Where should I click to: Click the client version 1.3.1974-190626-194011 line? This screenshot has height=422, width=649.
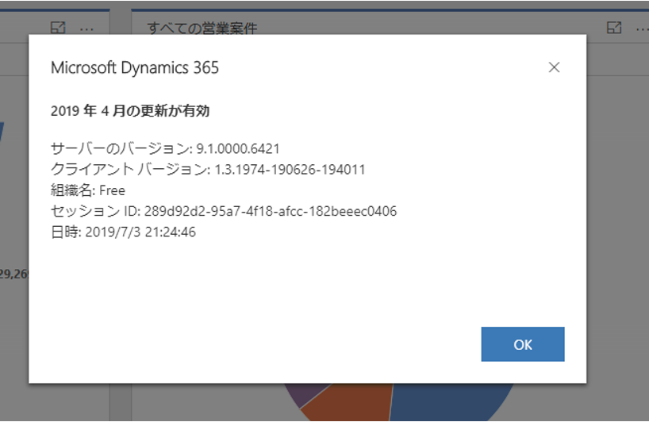[x=208, y=169]
